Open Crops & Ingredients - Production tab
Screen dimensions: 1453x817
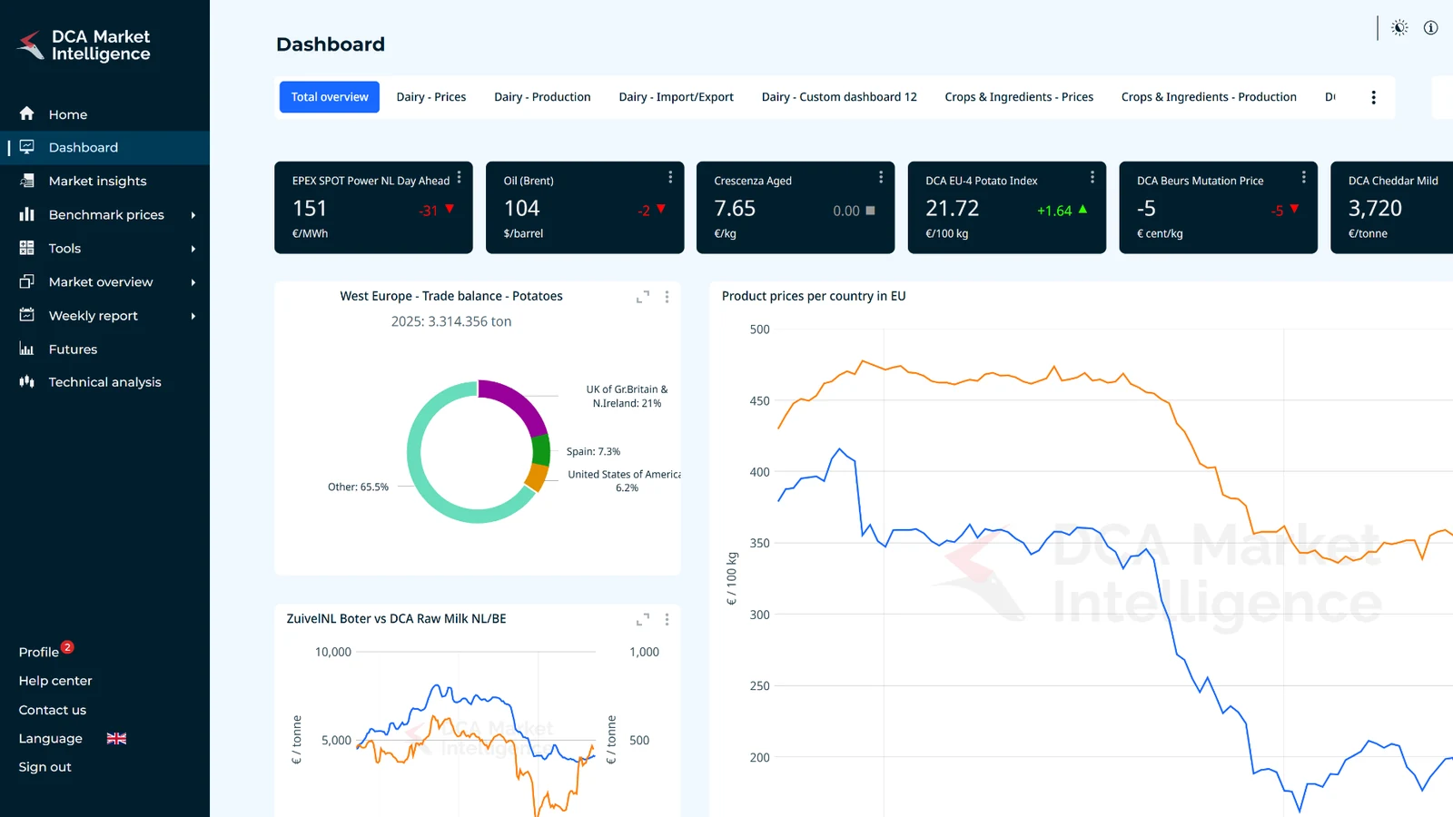click(x=1209, y=97)
